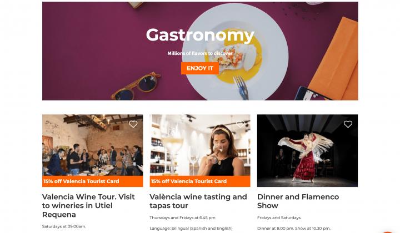Open Valencia Wine Tour Utiel Requena title
Image resolution: width=400 pixels, height=233 pixels.
88,205
